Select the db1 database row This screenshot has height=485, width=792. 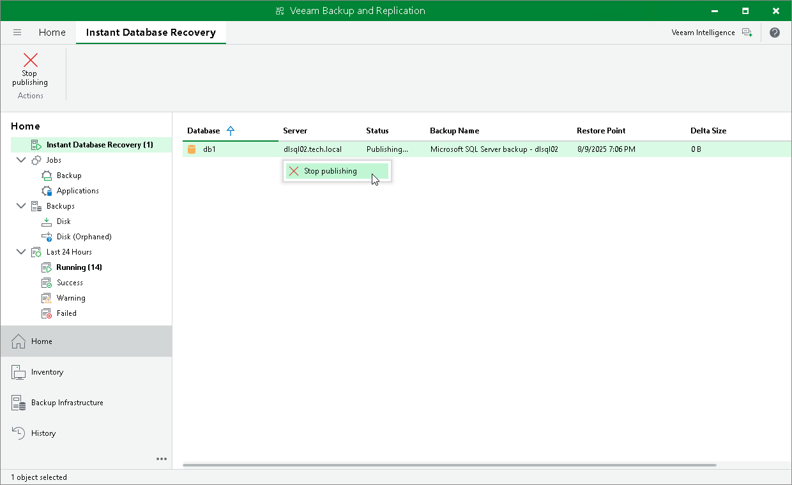487,149
